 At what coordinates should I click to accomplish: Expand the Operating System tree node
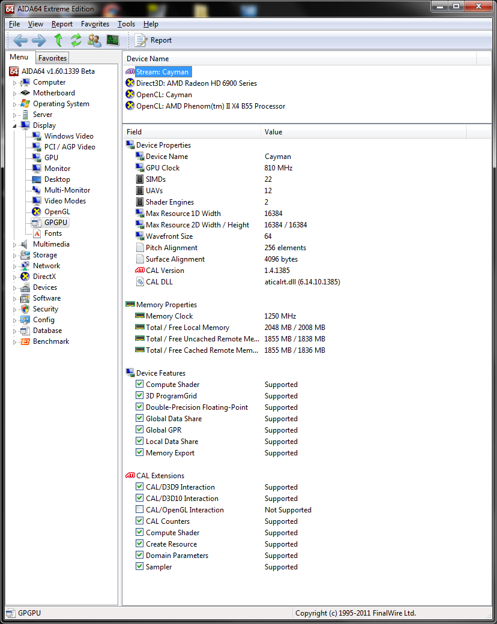pos(15,104)
